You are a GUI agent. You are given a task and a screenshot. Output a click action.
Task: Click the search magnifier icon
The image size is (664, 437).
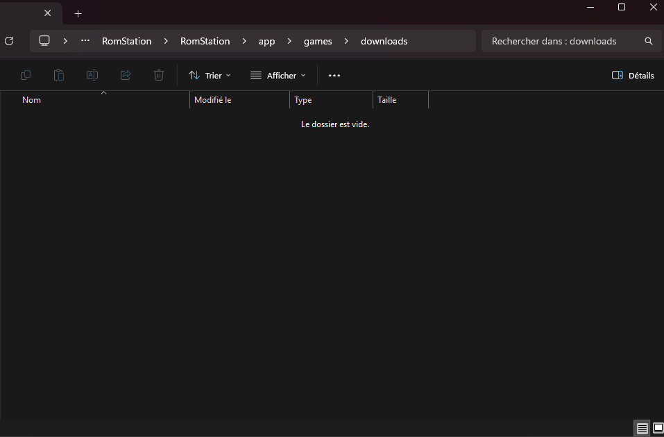[648, 41]
